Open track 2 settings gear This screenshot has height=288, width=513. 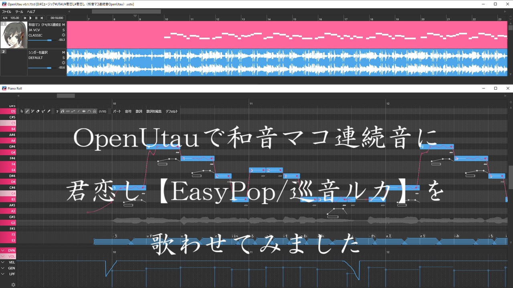[63, 63]
